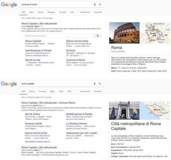Open the province map thumbnail in the Città metropolitana panel
Screen dimensions: 171x160
[x=155, y=111]
